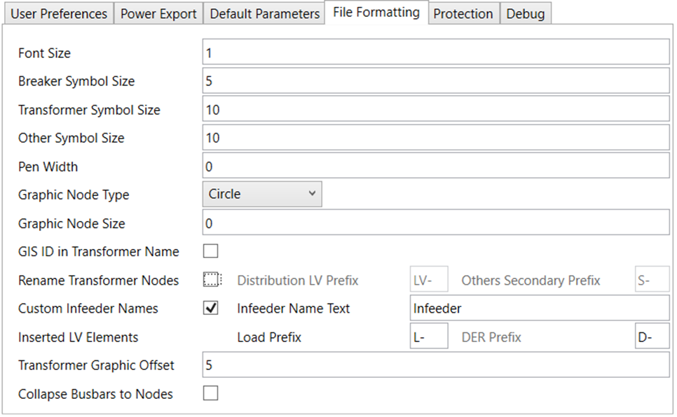The width and height of the screenshot is (677, 417).
Task: Uncheck the Custom Infeeder Names checkbox
Action: click(x=210, y=309)
